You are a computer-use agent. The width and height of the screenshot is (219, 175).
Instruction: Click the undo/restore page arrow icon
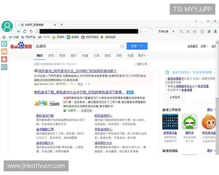pyautogui.click(x=31, y=31)
